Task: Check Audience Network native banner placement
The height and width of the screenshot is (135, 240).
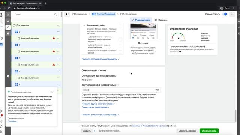Action: click(x=120, y=39)
